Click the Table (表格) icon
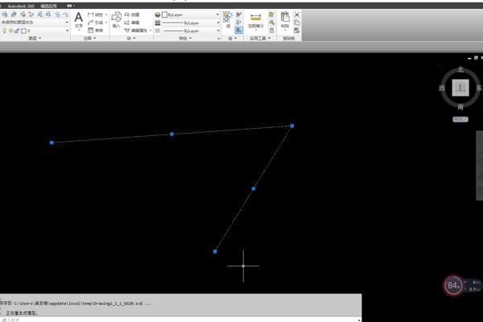Screen dimensions: 483x322 point(94,31)
